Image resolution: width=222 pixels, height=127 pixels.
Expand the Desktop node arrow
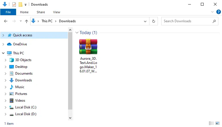coord(6,67)
